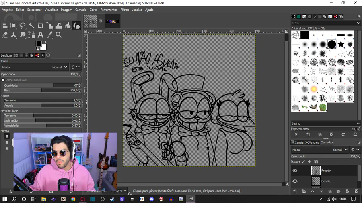
Task: Toggle lock pixels for the layer
Action: click(304, 162)
